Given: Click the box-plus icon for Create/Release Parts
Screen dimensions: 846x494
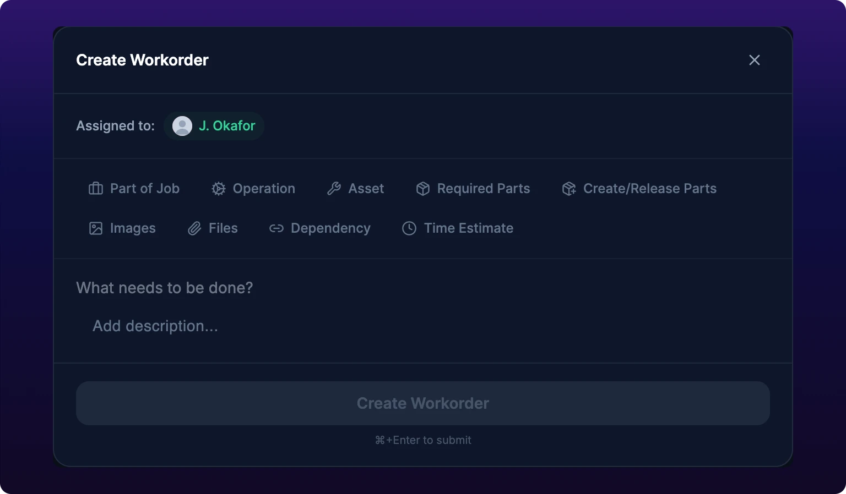Looking at the screenshot, I should [569, 189].
